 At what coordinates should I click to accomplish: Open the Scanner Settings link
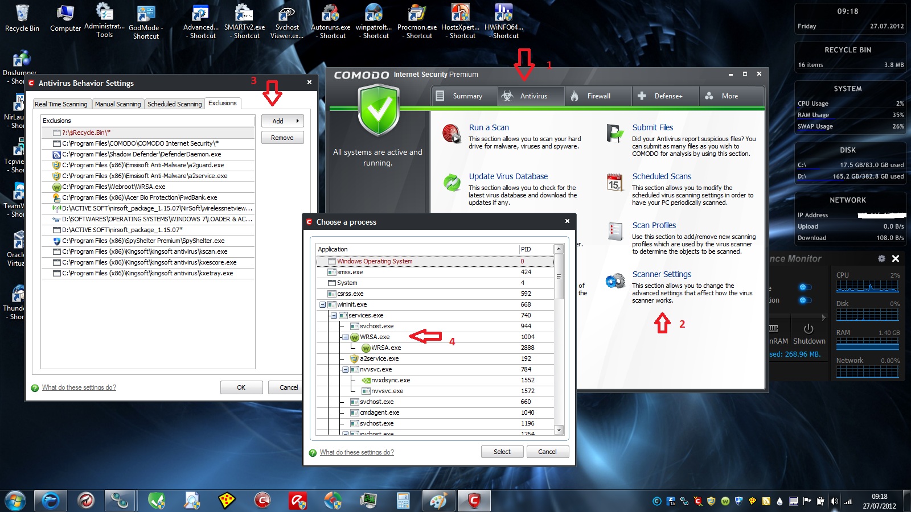662,274
